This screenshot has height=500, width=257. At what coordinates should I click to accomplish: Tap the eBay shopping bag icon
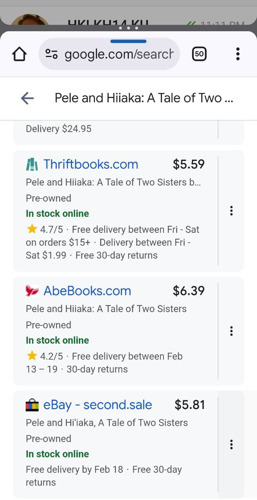click(32, 405)
